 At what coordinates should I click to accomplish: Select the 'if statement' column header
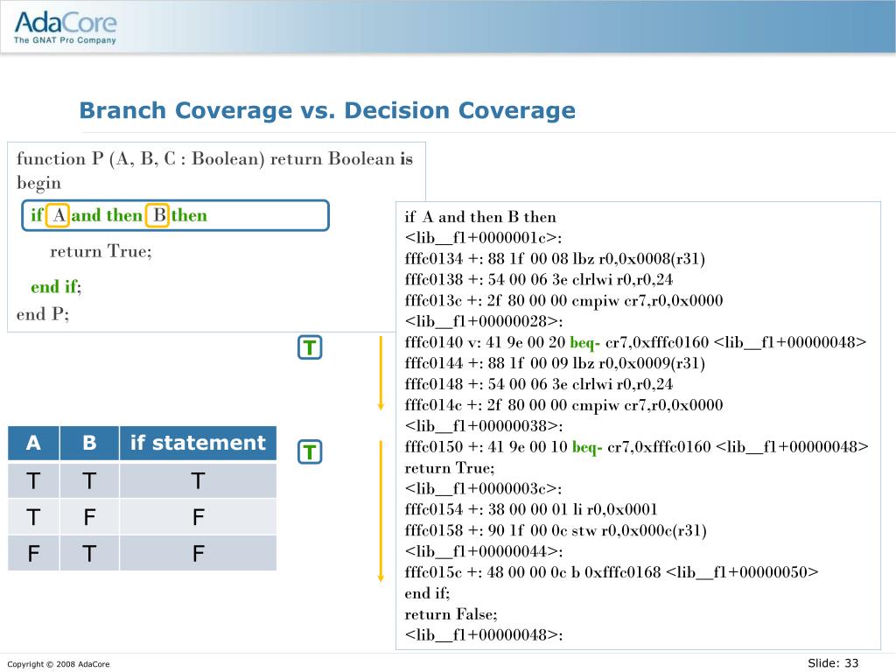(x=198, y=443)
